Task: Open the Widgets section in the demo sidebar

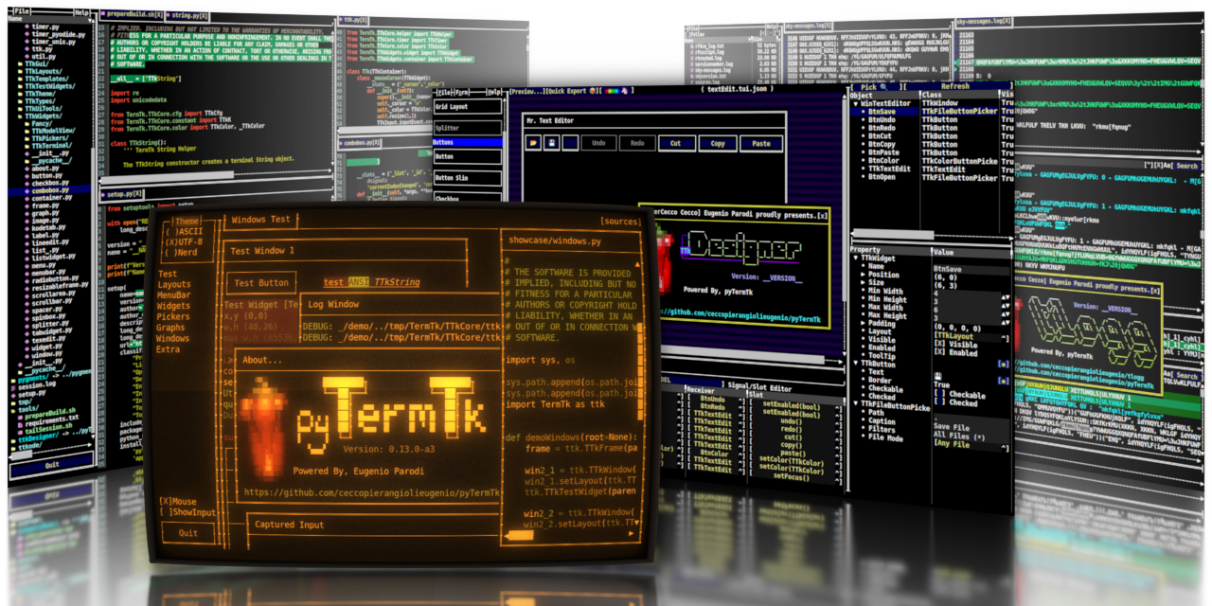Action: (x=173, y=307)
